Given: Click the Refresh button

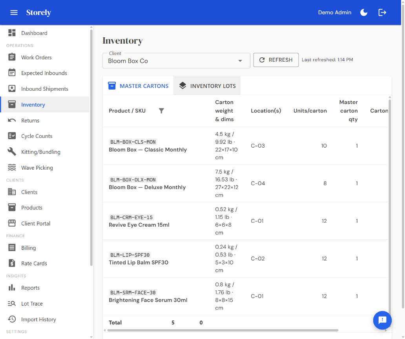Looking at the screenshot, I should [x=276, y=60].
